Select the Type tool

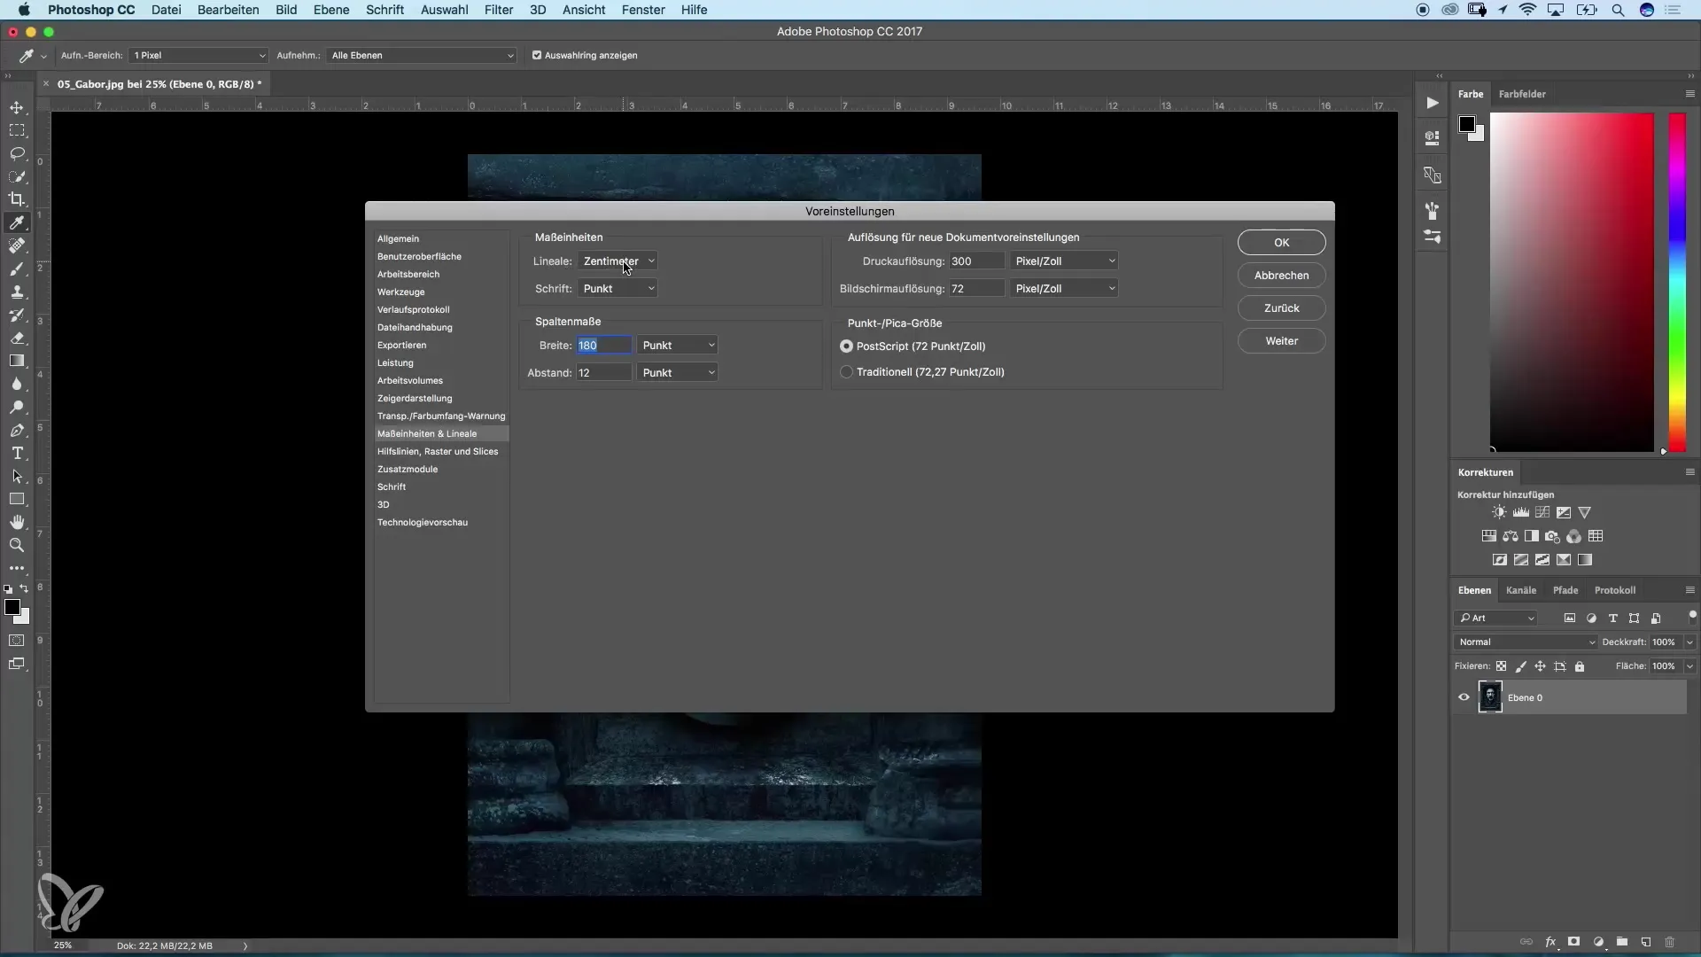[18, 453]
